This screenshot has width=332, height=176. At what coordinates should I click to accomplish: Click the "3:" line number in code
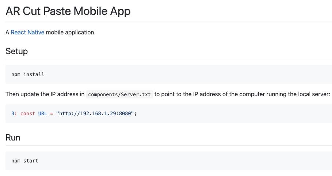click(14, 113)
